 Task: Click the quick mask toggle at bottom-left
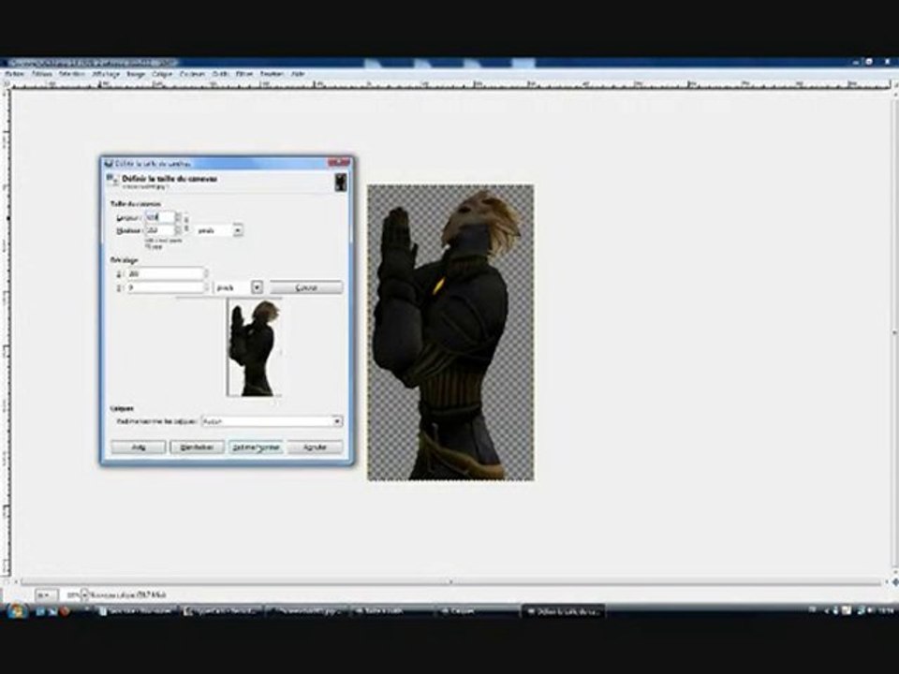6,582
